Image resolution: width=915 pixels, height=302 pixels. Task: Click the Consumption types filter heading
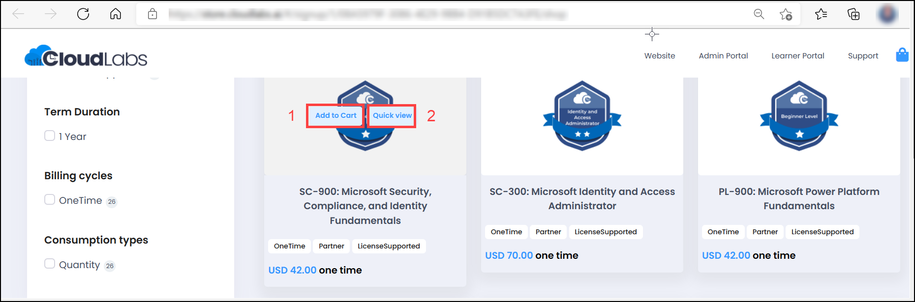pyautogui.click(x=96, y=240)
